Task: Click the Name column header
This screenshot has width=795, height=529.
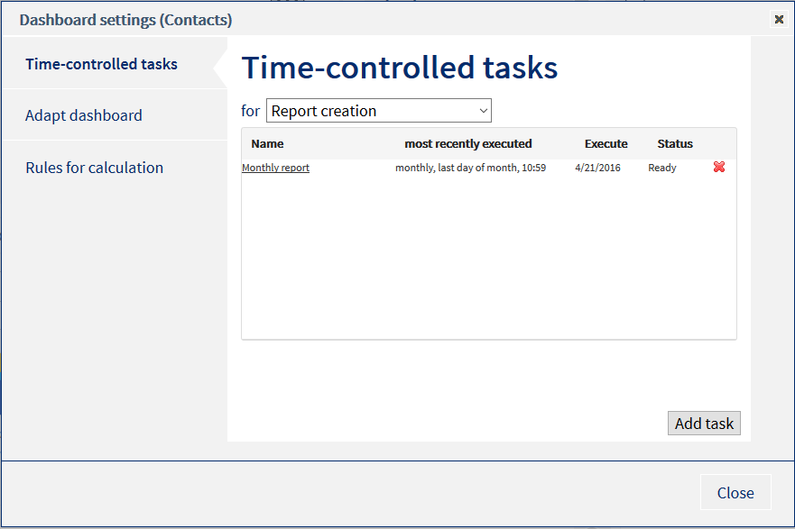Action: tap(267, 144)
